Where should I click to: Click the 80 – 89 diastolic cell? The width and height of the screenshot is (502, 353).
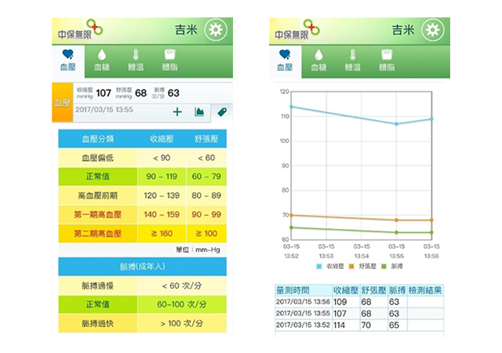click(x=206, y=195)
